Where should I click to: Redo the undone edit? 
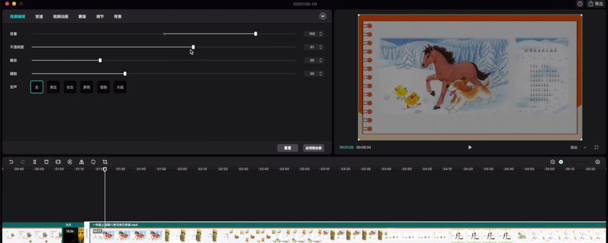tap(23, 162)
